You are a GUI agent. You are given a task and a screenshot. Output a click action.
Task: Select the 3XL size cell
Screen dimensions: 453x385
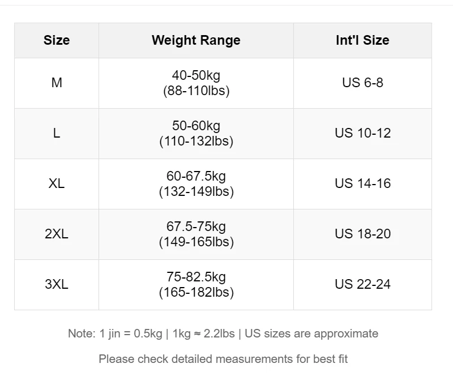click(x=57, y=284)
